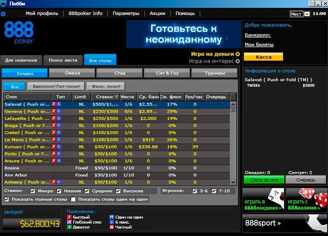The width and height of the screenshot is (328, 236).
Task: Click table list scrollbar up arrow
Action: tap(233, 104)
